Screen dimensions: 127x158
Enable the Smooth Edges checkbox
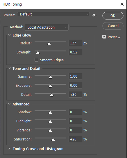[36, 60]
